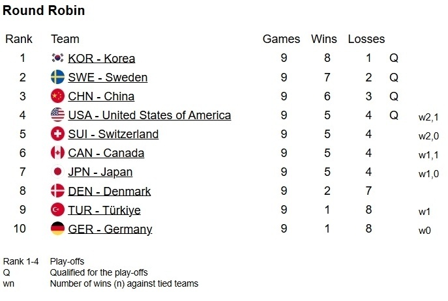Click the China flag icon
This screenshot has height=301, width=448.
57,96
